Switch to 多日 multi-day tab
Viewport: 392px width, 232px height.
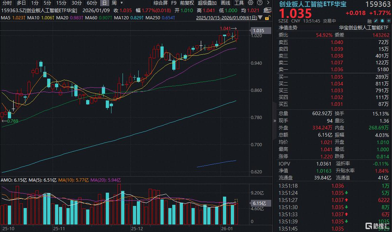(21, 3)
